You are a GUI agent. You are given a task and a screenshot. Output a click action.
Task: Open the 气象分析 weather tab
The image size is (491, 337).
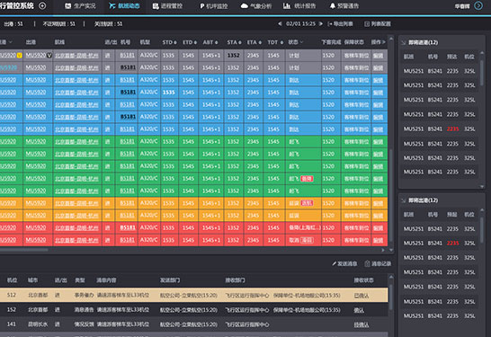coord(256,6)
